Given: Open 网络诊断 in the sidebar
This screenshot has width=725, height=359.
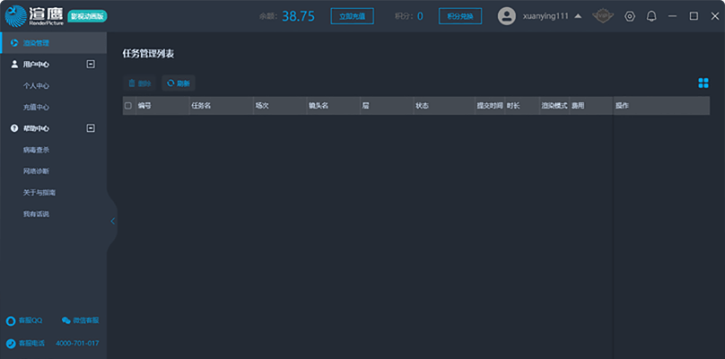Looking at the screenshot, I should (x=36, y=171).
